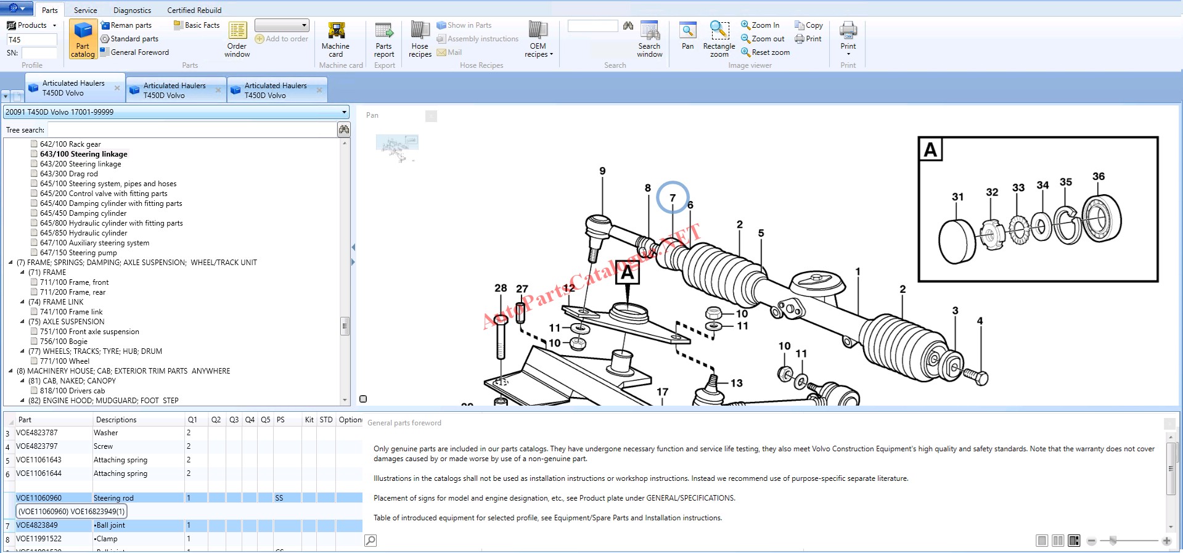Click the Print icon in ribbon
This screenshot has width=1183, height=553.
tap(848, 36)
